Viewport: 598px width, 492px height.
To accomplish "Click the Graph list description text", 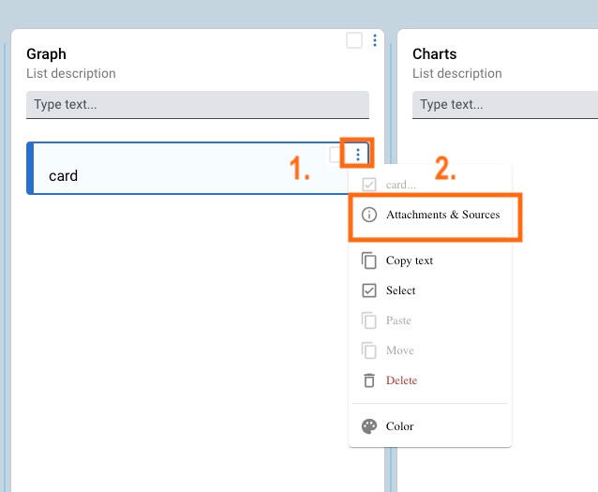I will 71,73.
